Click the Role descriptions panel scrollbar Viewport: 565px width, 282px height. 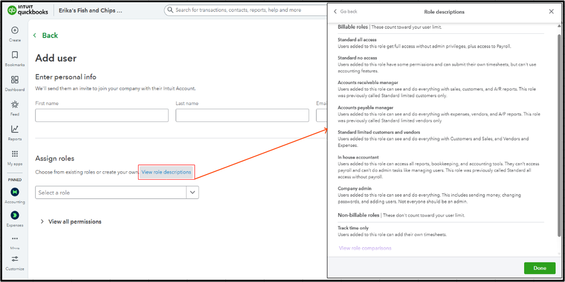[x=559, y=135]
